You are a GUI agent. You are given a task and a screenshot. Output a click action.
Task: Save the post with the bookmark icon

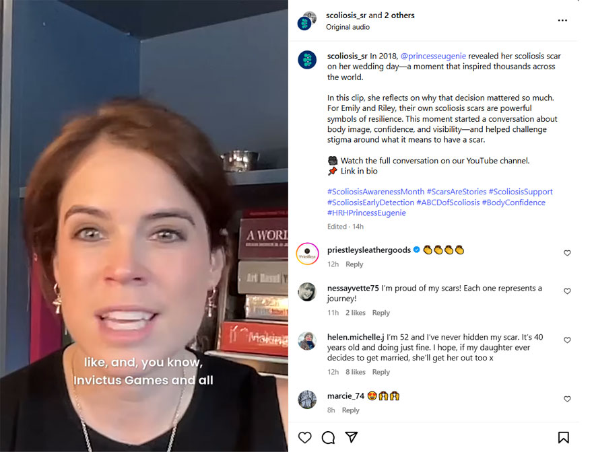pos(563,437)
